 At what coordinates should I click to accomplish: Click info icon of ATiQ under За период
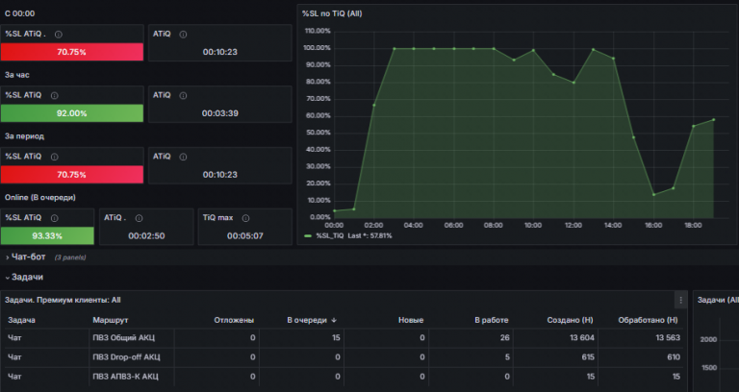(184, 157)
